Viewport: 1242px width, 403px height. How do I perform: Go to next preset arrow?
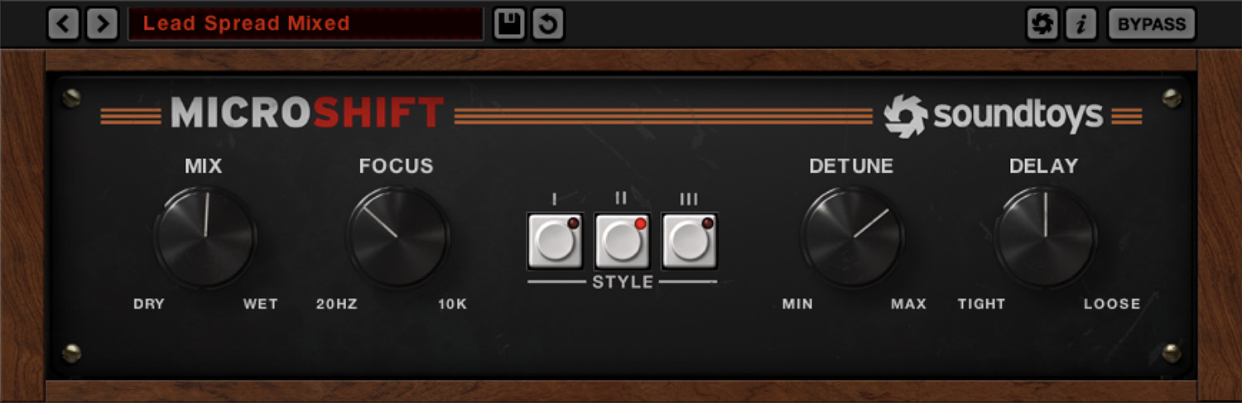pyautogui.click(x=103, y=24)
